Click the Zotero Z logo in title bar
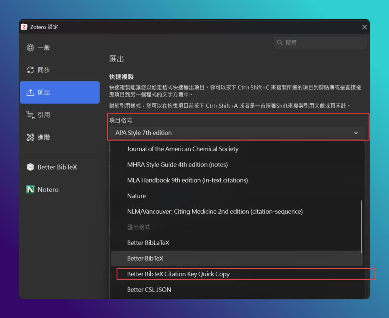Screen dimensions: 389x318 tap(24, 27)
